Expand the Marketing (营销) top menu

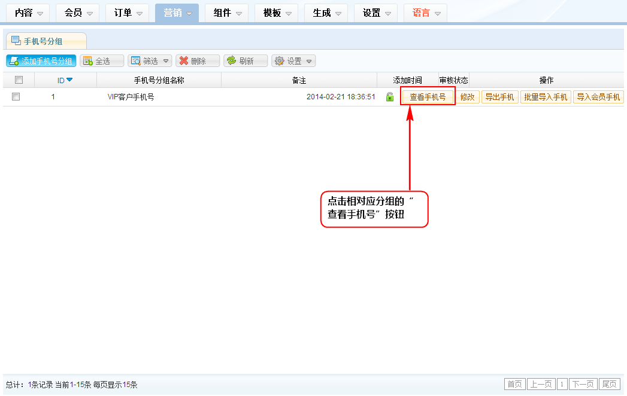coord(177,13)
